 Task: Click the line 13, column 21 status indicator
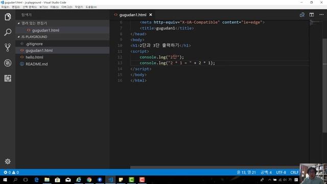(x=246, y=172)
